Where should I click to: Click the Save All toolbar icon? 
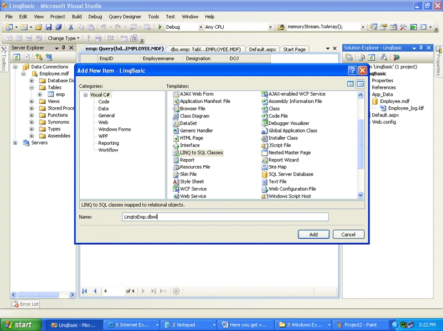click(x=59, y=27)
